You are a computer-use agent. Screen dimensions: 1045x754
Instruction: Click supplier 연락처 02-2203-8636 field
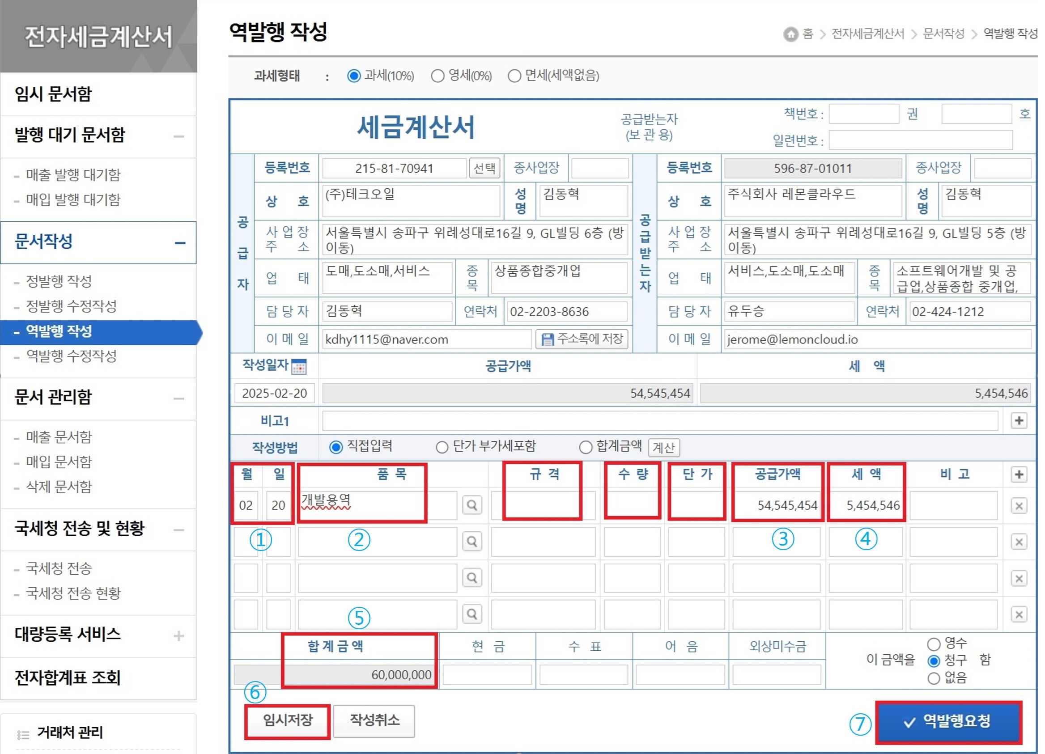tap(567, 312)
